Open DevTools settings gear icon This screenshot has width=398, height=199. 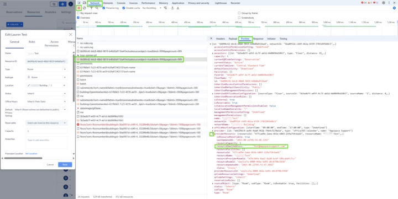tap(384, 3)
